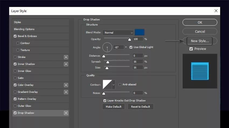Click the Make Default button

pos(113,107)
